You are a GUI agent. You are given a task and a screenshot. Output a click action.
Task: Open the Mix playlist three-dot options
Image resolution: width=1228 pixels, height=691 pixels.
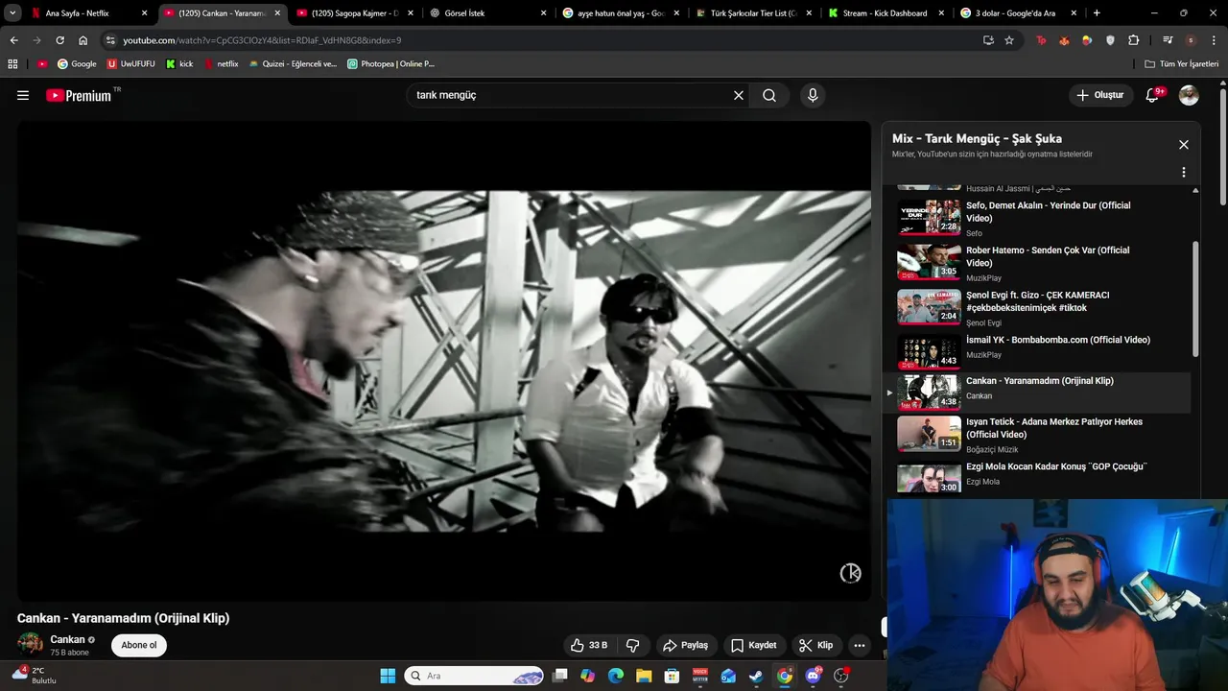(1184, 172)
